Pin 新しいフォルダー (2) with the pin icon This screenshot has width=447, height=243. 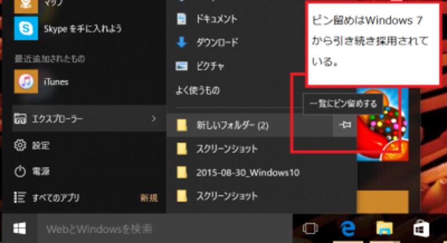click(345, 125)
